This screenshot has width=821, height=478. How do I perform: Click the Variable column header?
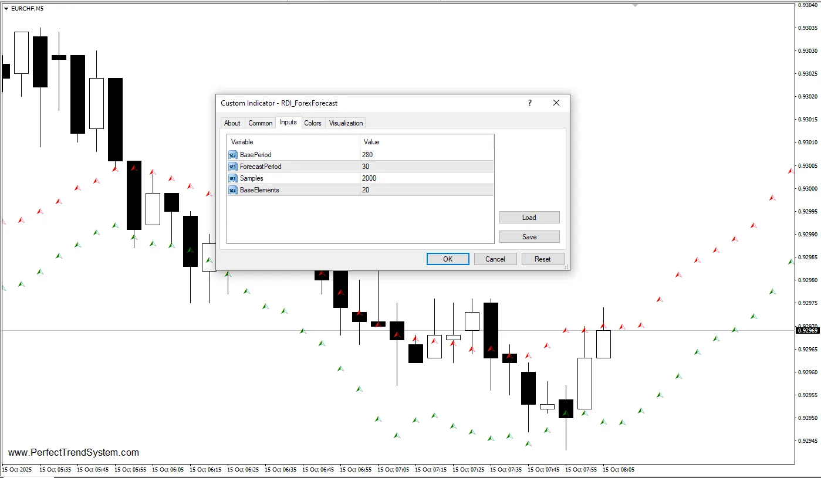[293, 142]
